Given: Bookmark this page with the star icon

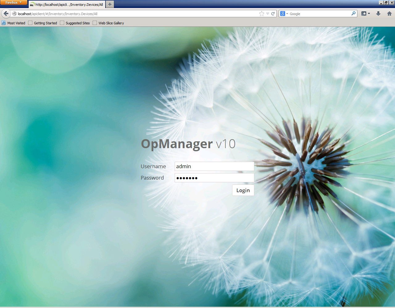Looking at the screenshot, I should [x=262, y=14].
